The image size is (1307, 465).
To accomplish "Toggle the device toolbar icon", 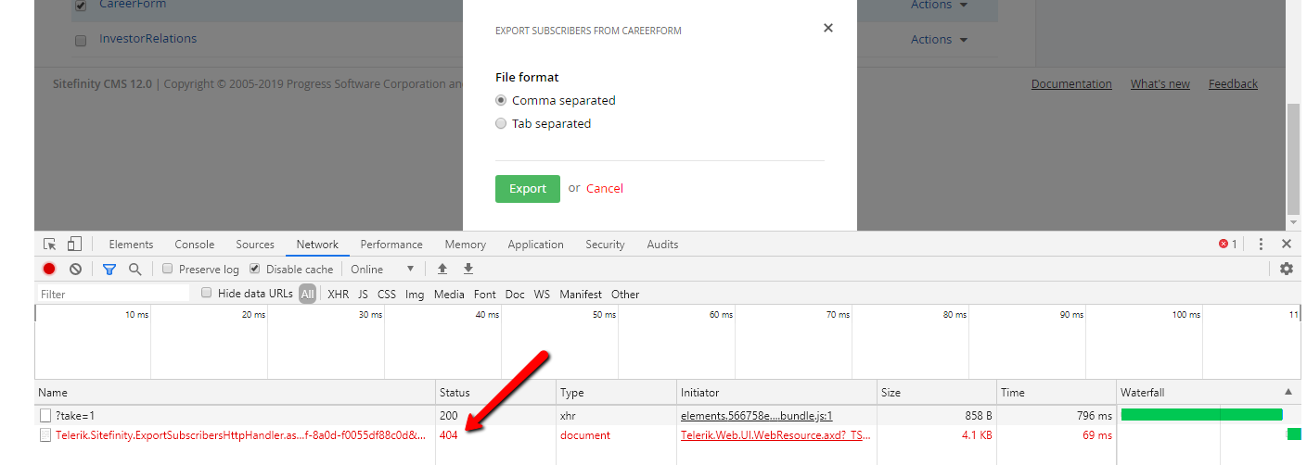I will (74, 245).
